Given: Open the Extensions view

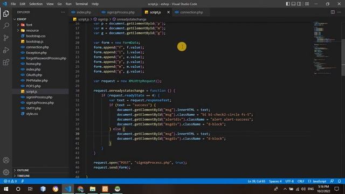Looking at the screenshot, I should (x=6, y=63).
